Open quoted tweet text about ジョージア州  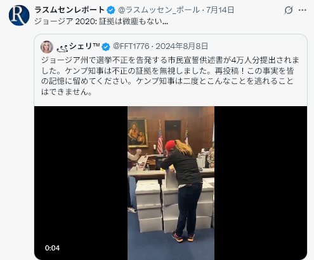170,76
